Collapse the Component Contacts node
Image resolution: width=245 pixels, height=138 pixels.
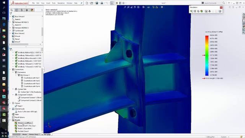tap(13, 95)
